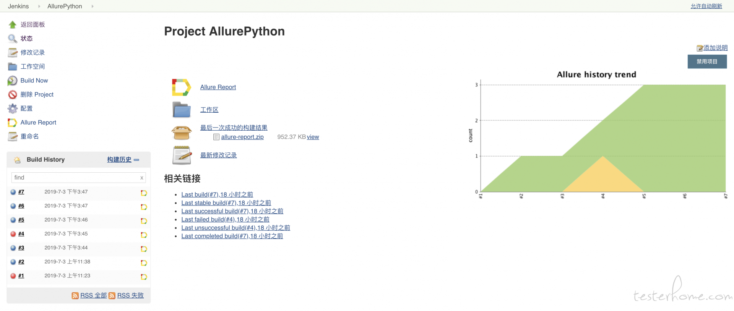Clear the build history search with x
Screen dimensions: 734x311
pyautogui.click(x=142, y=178)
